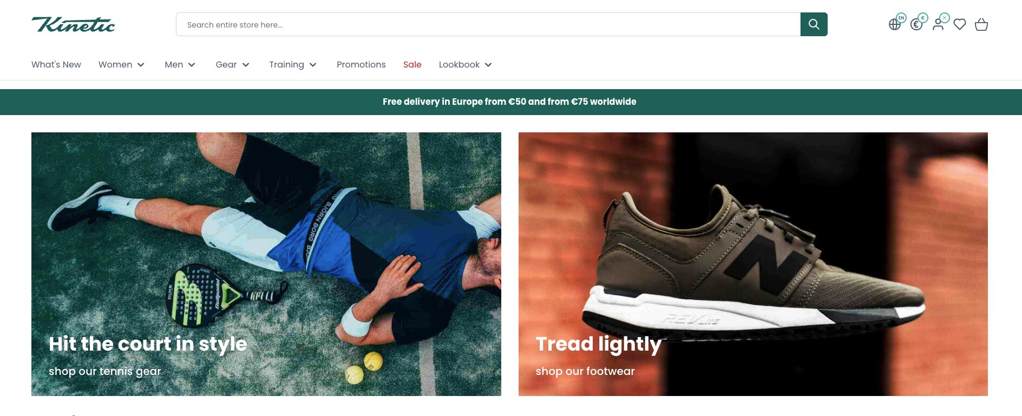
Task: View wishlist via heart icon
Action: pyautogui.click(x=960, y=24)
